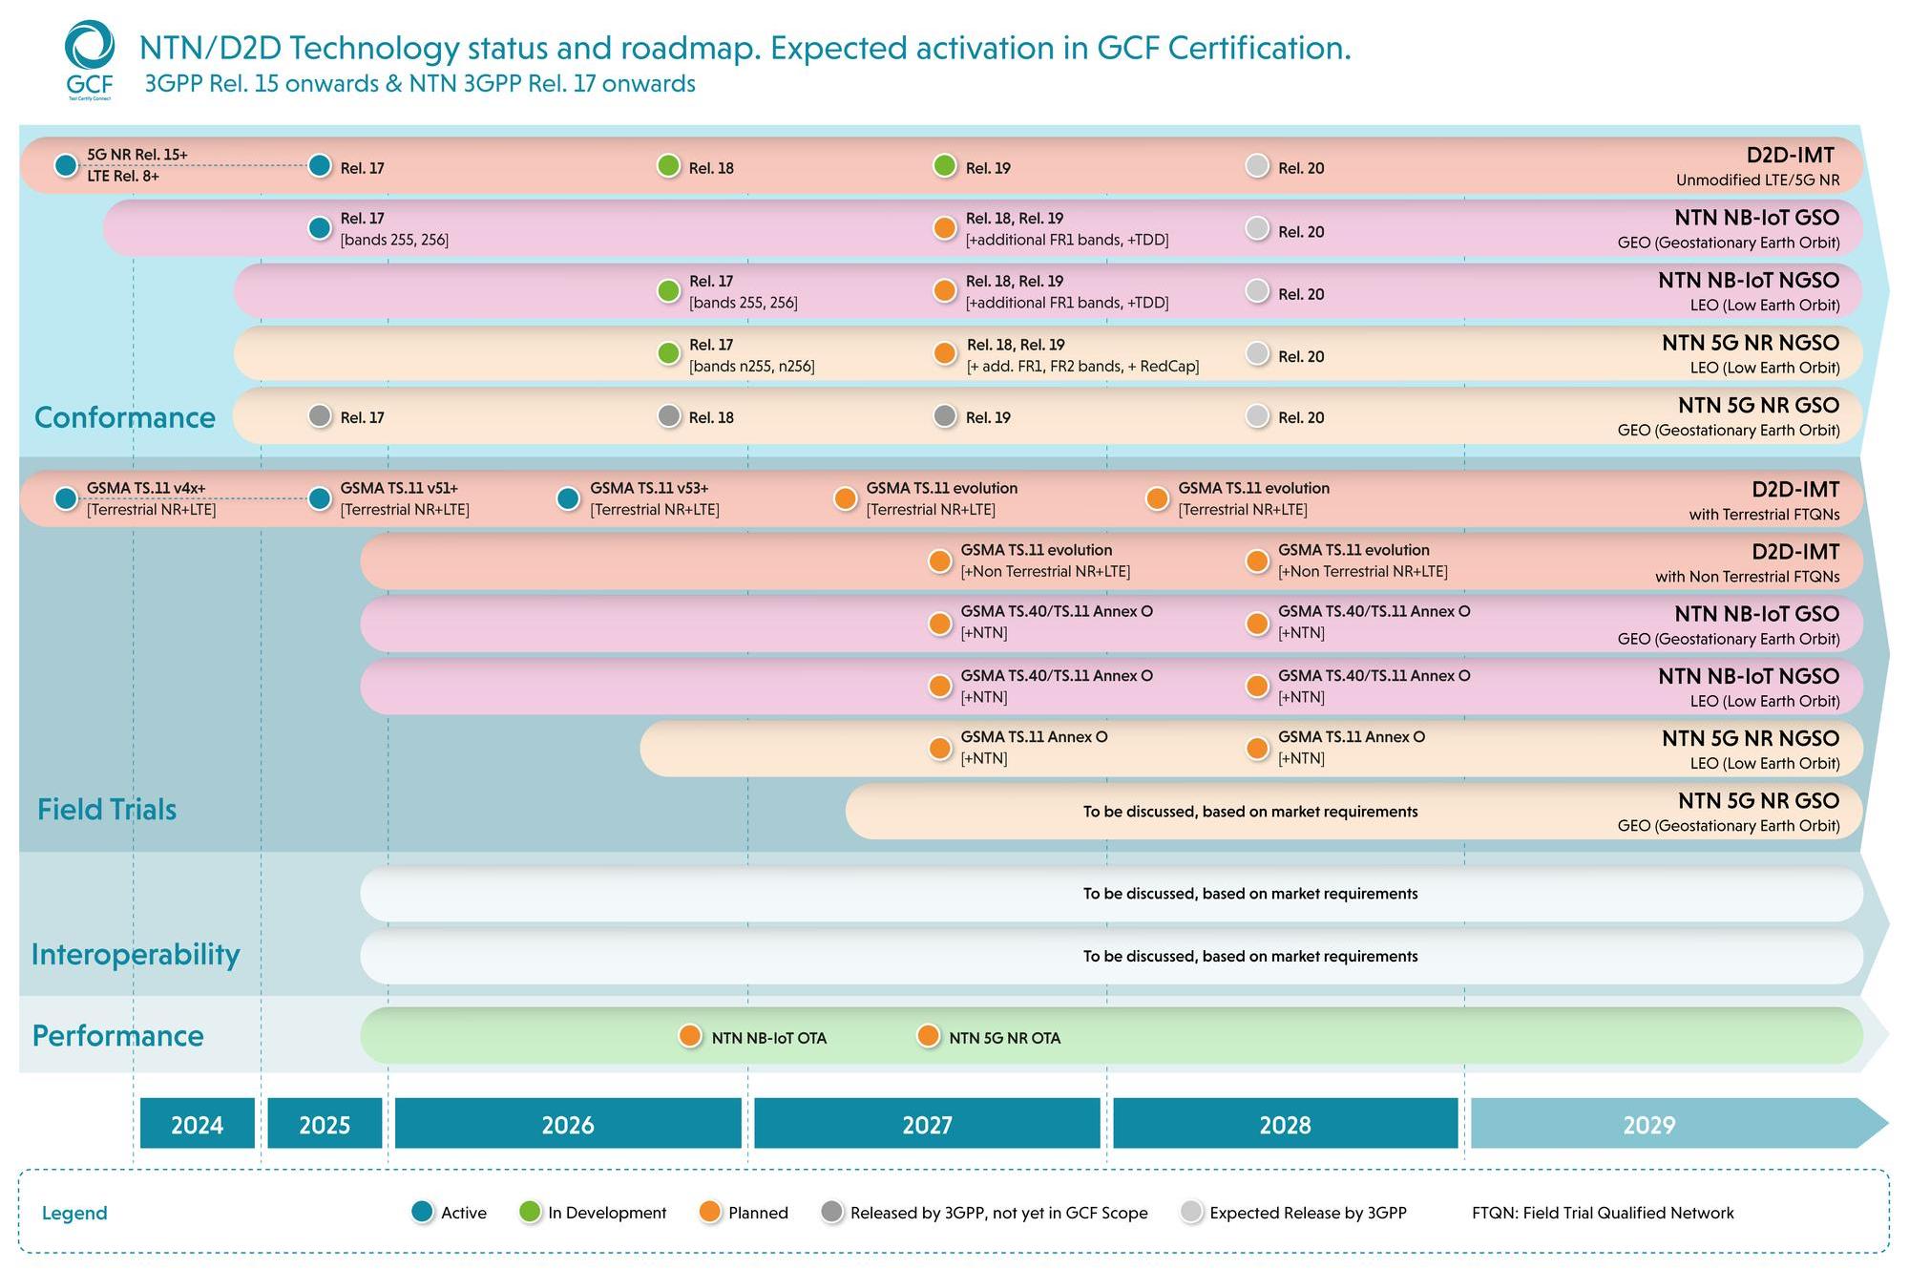Click the blue dot beside GSMA TS.11 v53+
Image resolution: width=1909 pixels, height=1270 pixels.
(568, 498)
